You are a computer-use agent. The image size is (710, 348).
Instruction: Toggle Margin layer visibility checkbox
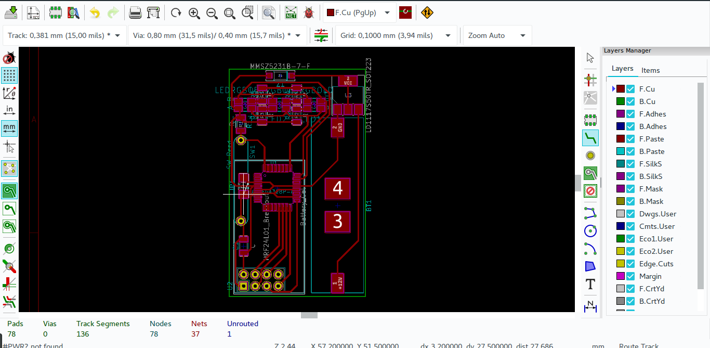[630, 276]
